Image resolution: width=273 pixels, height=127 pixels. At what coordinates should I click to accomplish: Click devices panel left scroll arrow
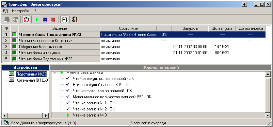click(x=5, y=116)
